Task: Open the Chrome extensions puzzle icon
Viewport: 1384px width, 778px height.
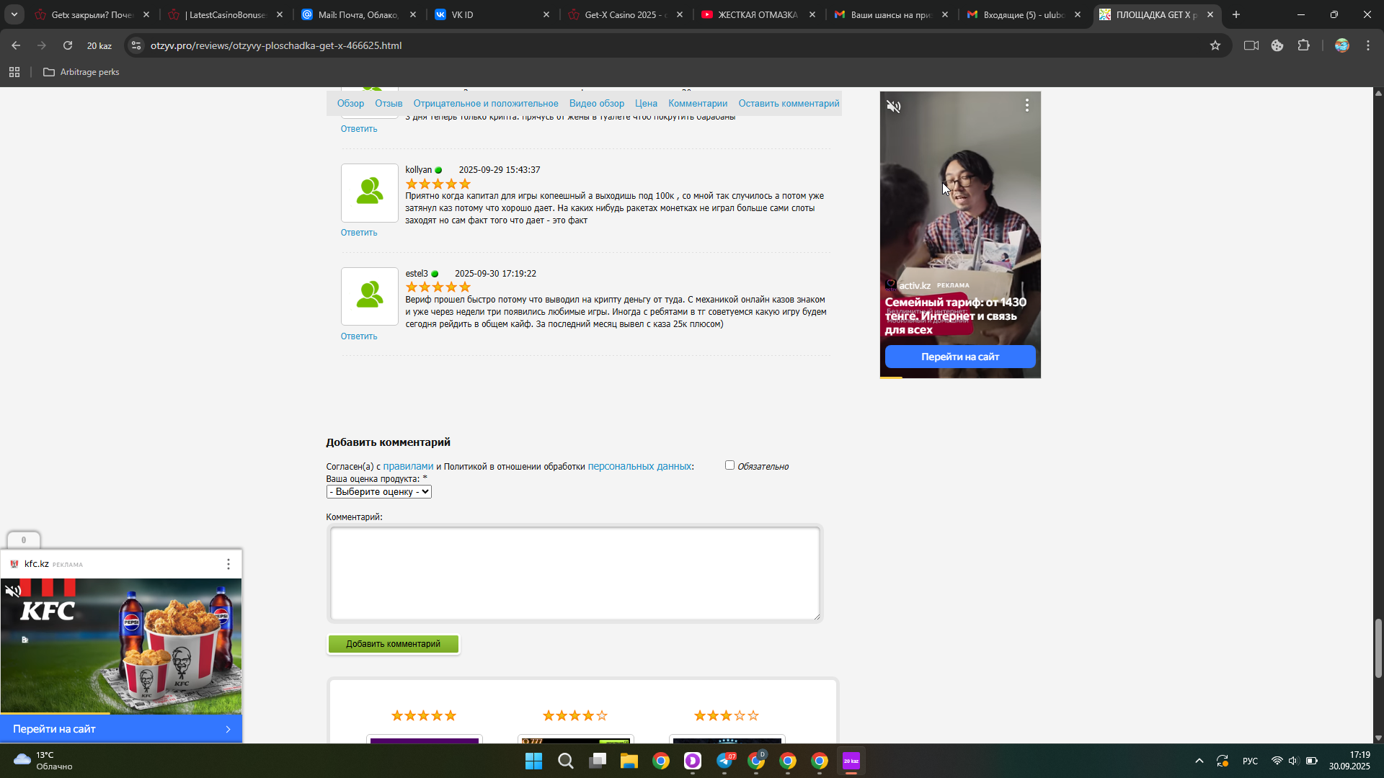Action: 1303,45
